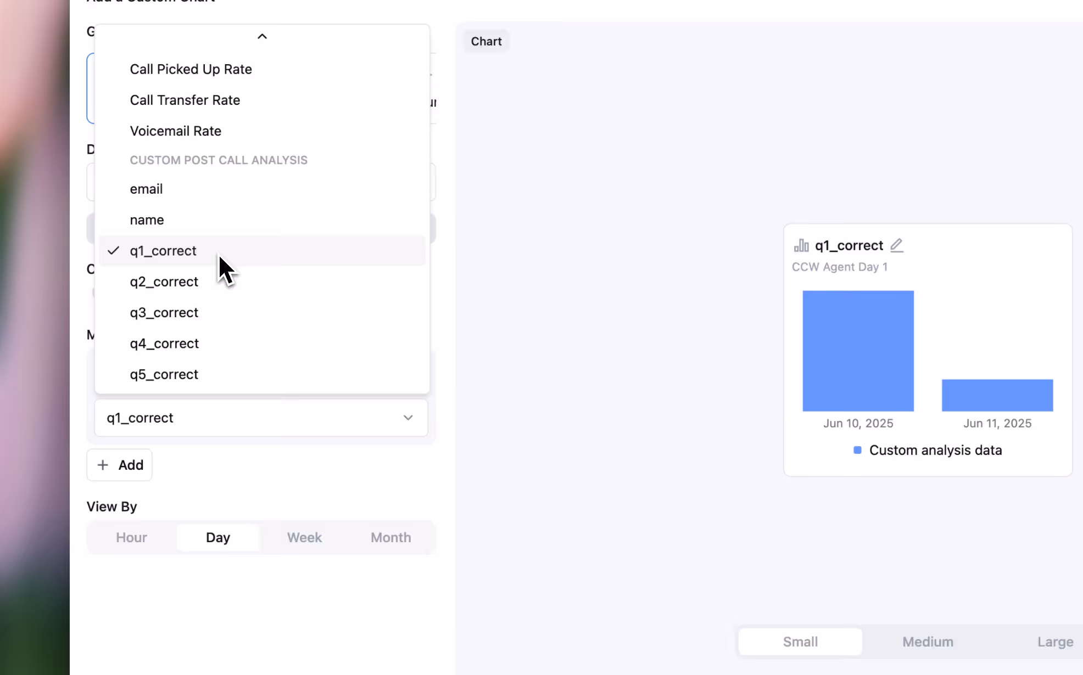Select Voicemail Rate menu entry
The height and width of the screenshot is (675, 1083).
coord(175,131)
